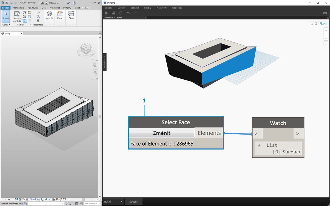Viewport: 330px width, 206px height.
Task: Click the Revit worksets icon in status bar
Action: (x=25, y=204)
